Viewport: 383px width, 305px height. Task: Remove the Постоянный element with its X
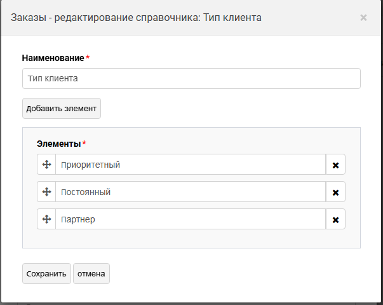coord(335,192)
